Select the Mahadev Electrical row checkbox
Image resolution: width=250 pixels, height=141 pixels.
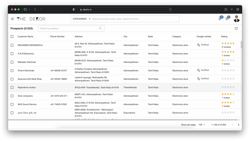(x=12, y=62)
